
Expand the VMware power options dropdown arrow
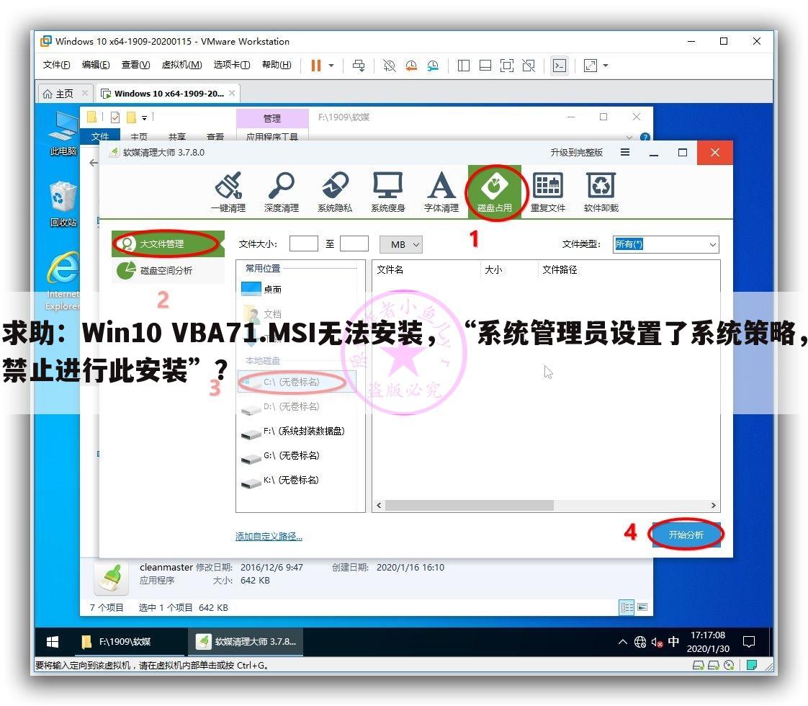(331, 66)
